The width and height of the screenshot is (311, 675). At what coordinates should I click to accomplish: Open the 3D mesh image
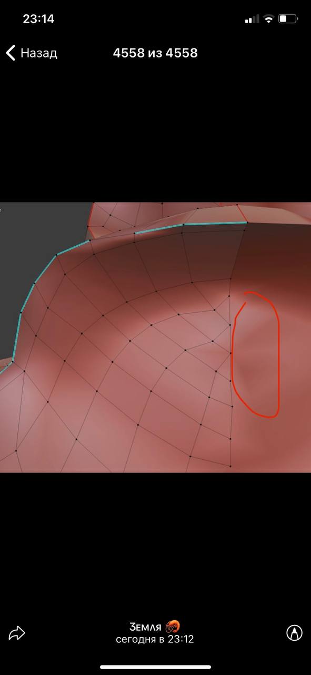(x=155, y=337)
